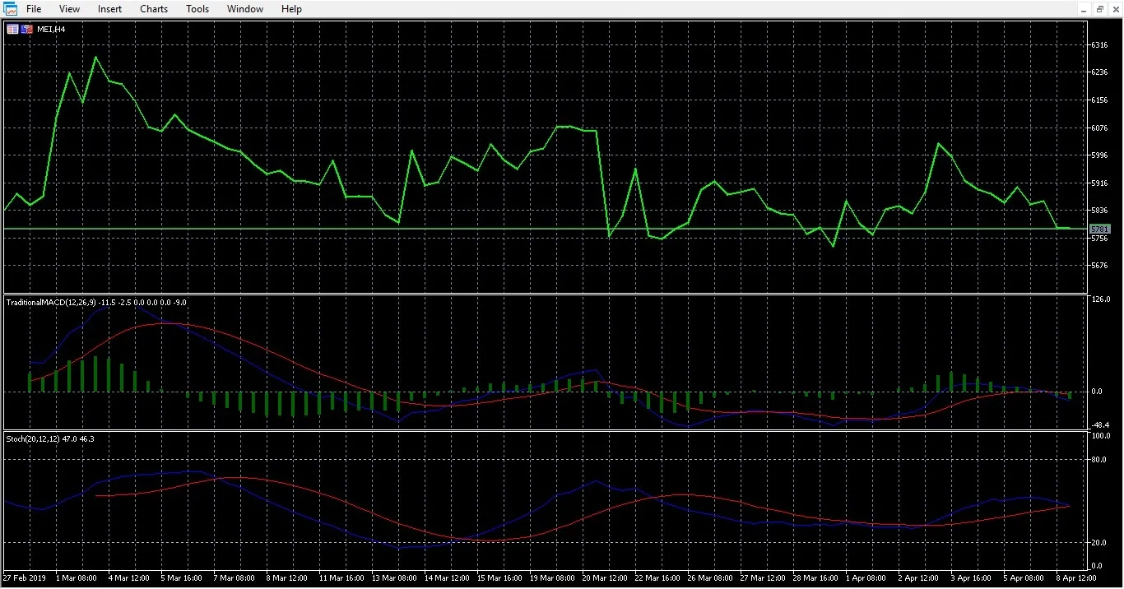Image resolution: width=1124 pixels, height=589 pixels.
Task: Click the 100.0 Stochastic scale value
Action: 1100,436
